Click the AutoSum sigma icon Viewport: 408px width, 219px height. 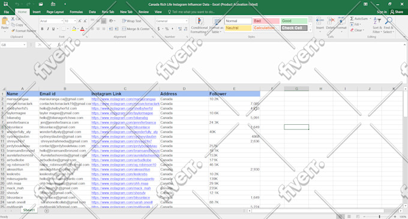pos(352,19)
